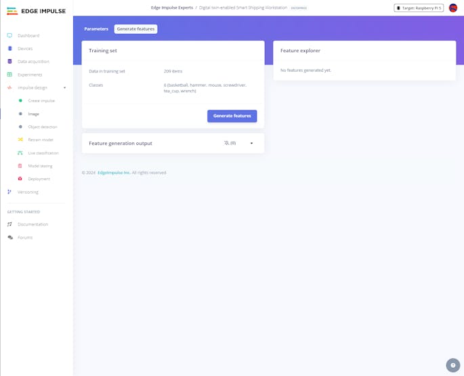Click the Versioning branch icon
The height and width of the screenshot is (376, 464).
pos(9,192)
